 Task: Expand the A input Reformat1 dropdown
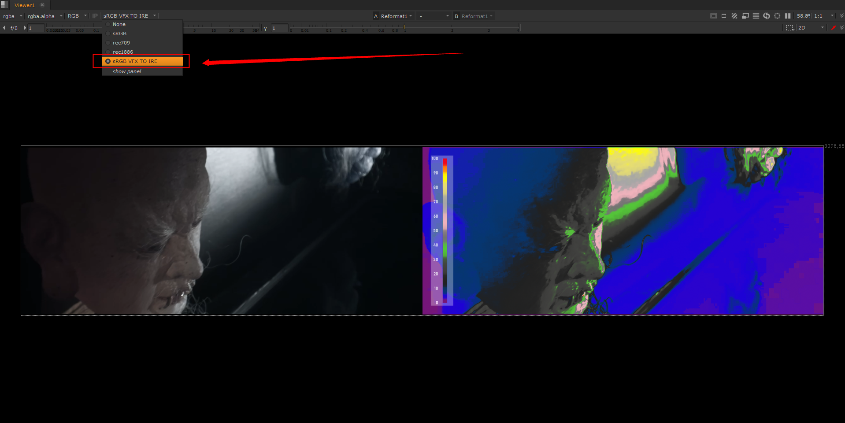393,16
